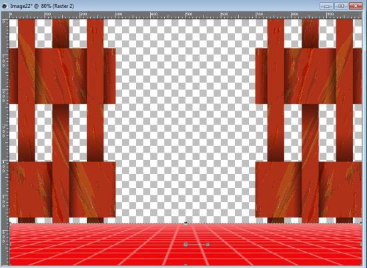Screen dimensions: 367x268
Task: Minimize the Image22 document window
Action: [x=326, y=6]
